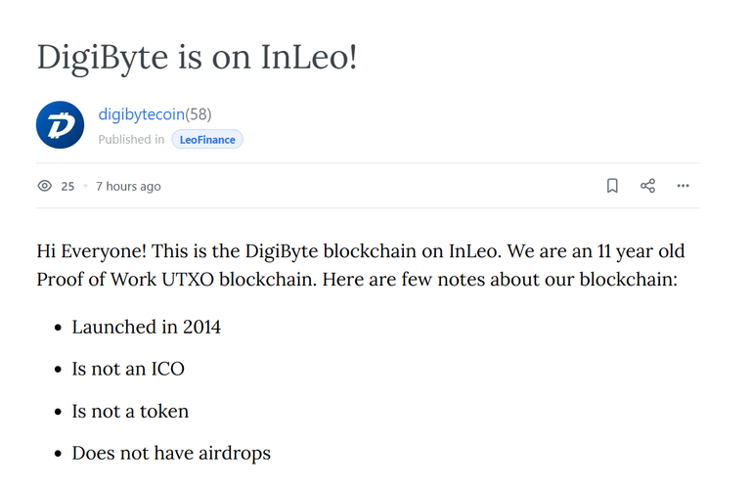Click the 'Is not an ICO' bullet
This screenshot has width=751, height=487.
[128, 369]
